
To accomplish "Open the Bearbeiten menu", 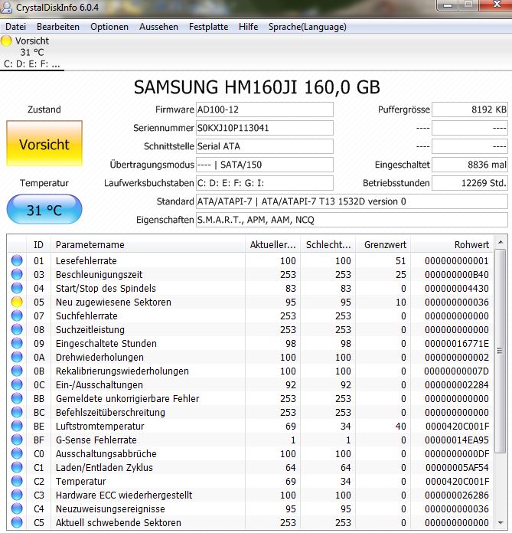I will tap(58, 27).
